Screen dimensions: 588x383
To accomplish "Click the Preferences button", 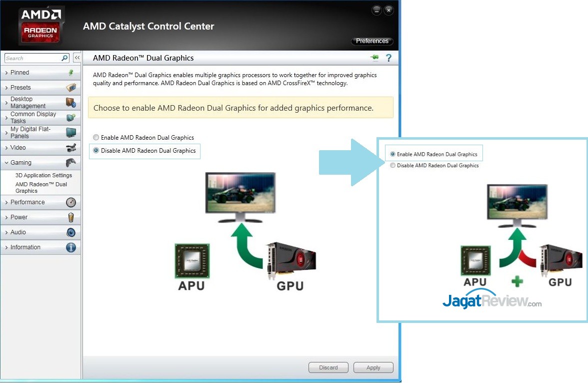I will [372, 41].
